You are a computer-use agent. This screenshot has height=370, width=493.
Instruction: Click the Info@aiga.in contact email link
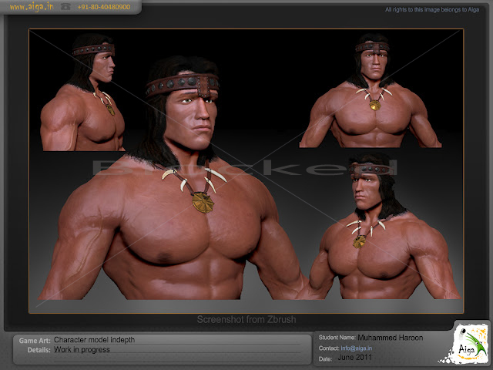tap(356, 348)
